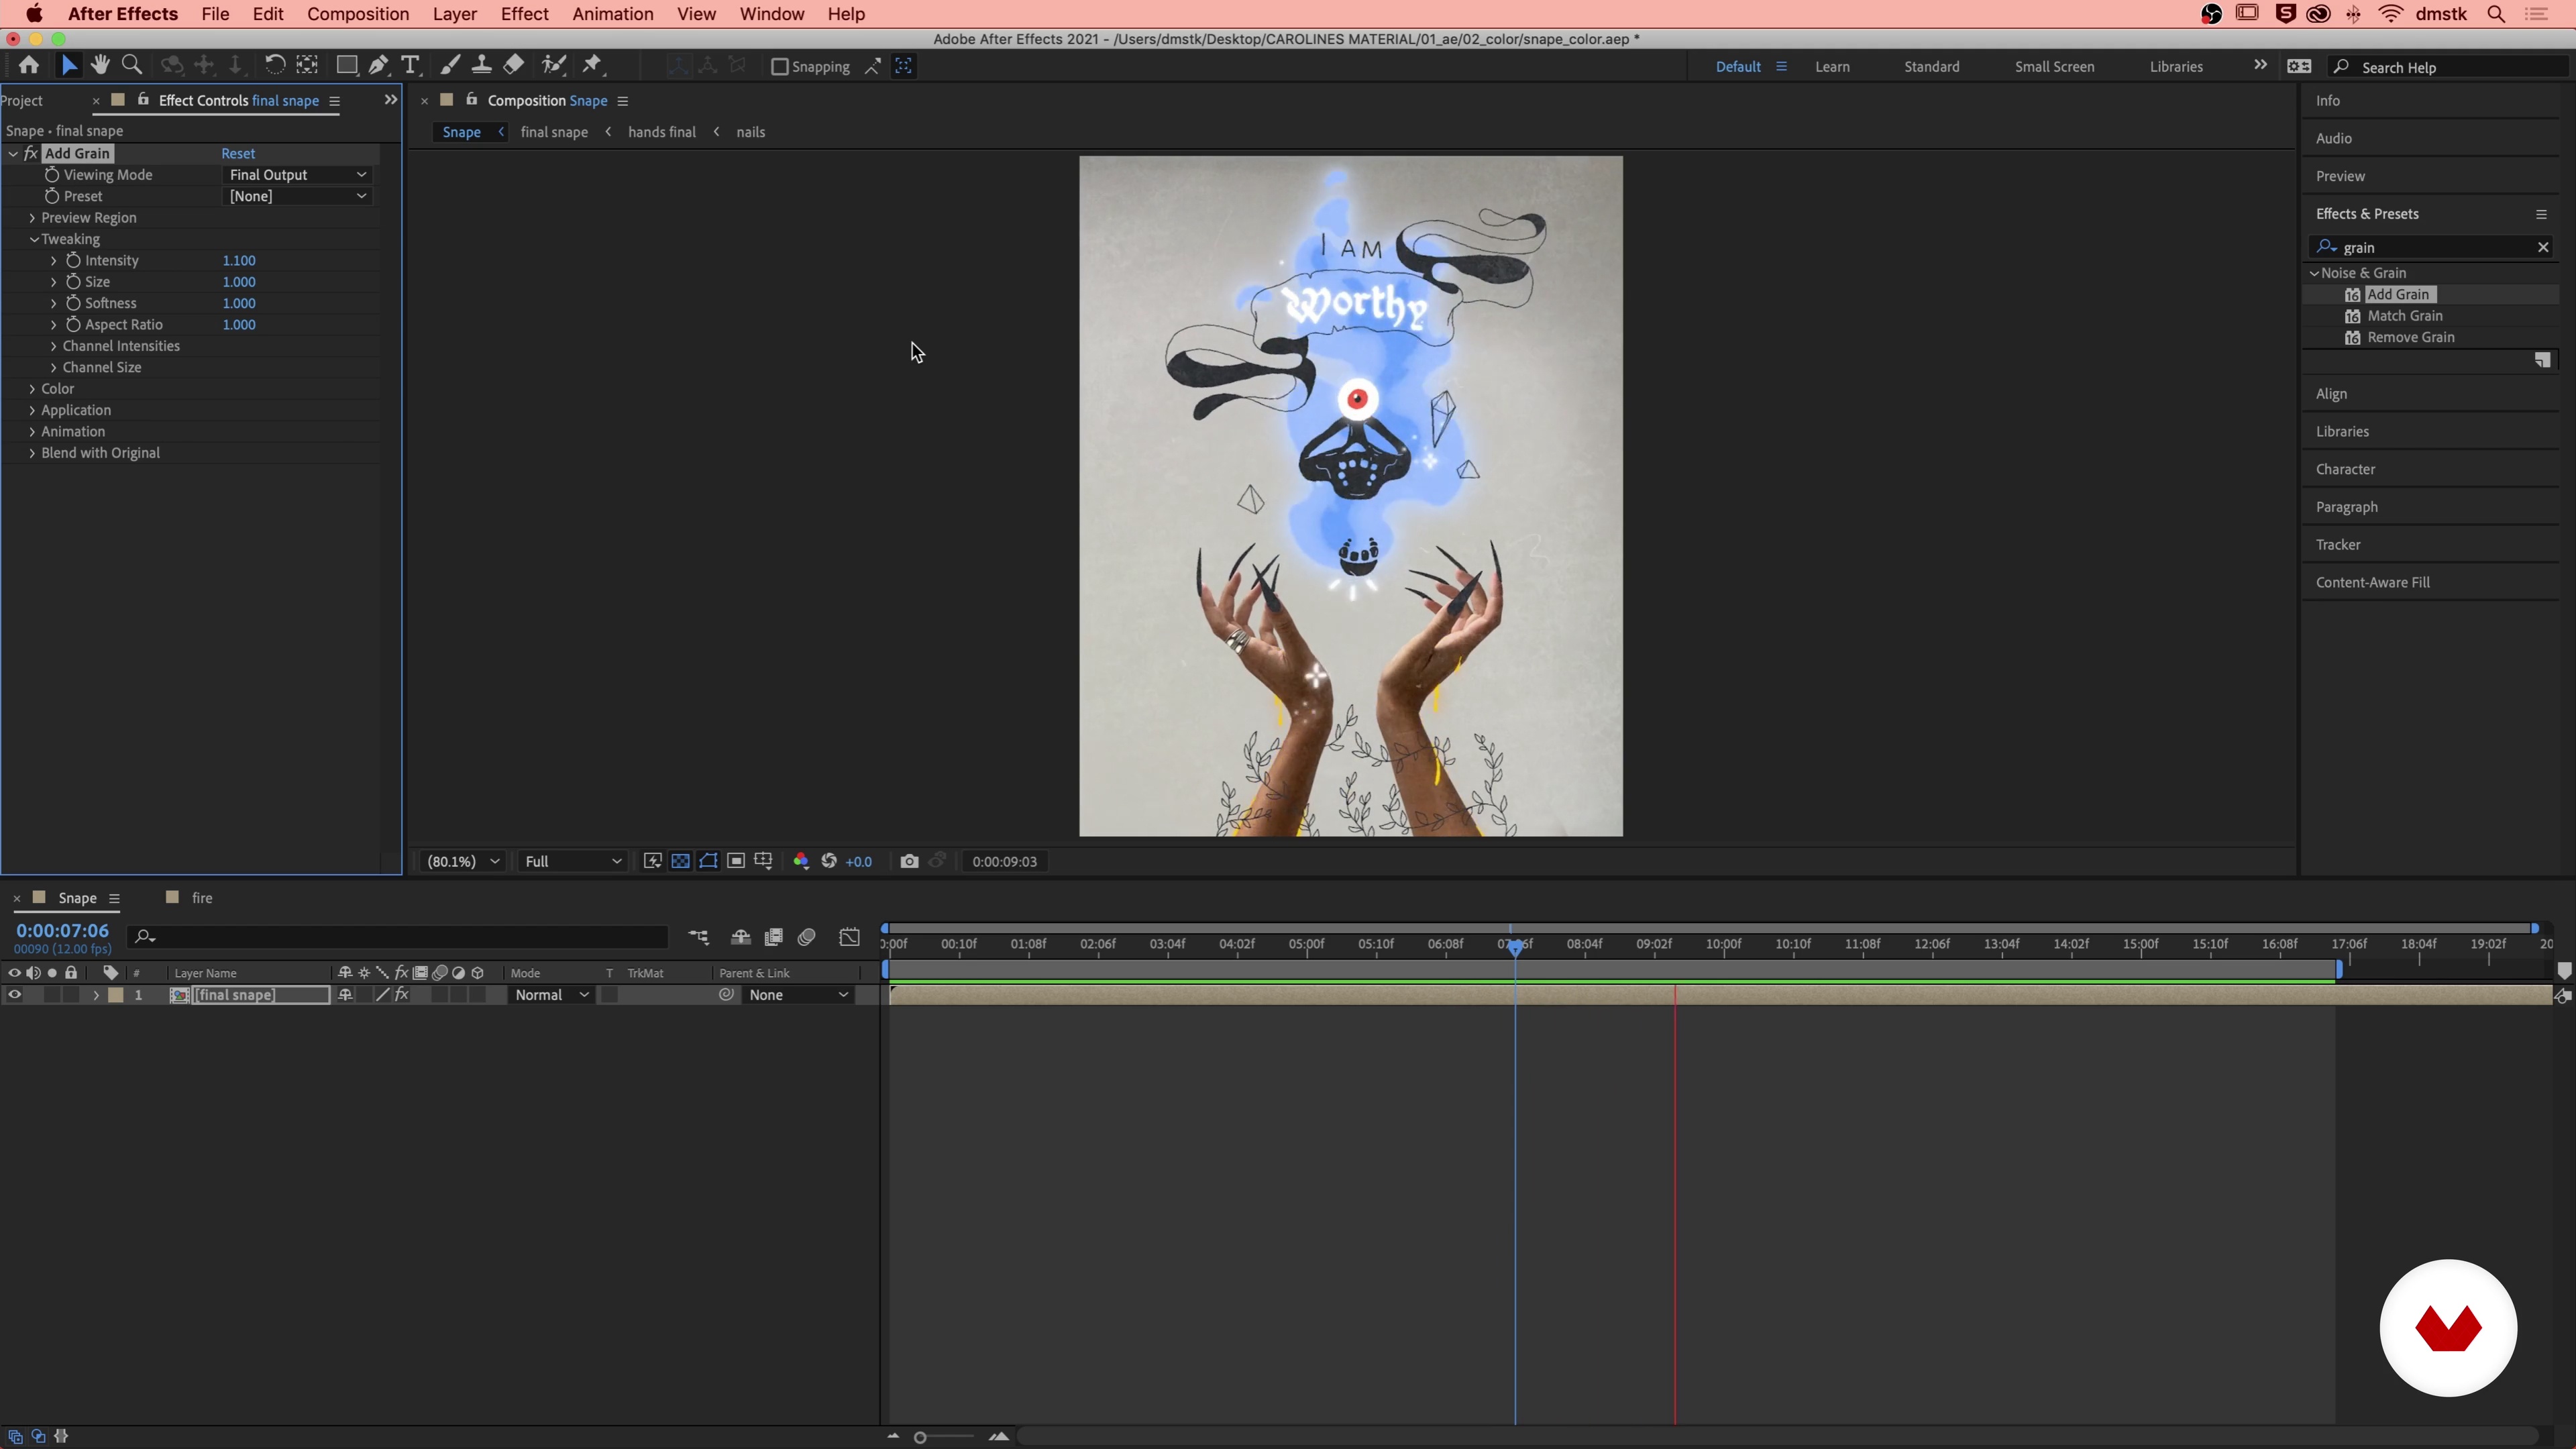Image resolution: width=2576 pixels, height=1449 pixels.
Task: Select the Clone Stamp tool
Action: (x=481, y=66)
